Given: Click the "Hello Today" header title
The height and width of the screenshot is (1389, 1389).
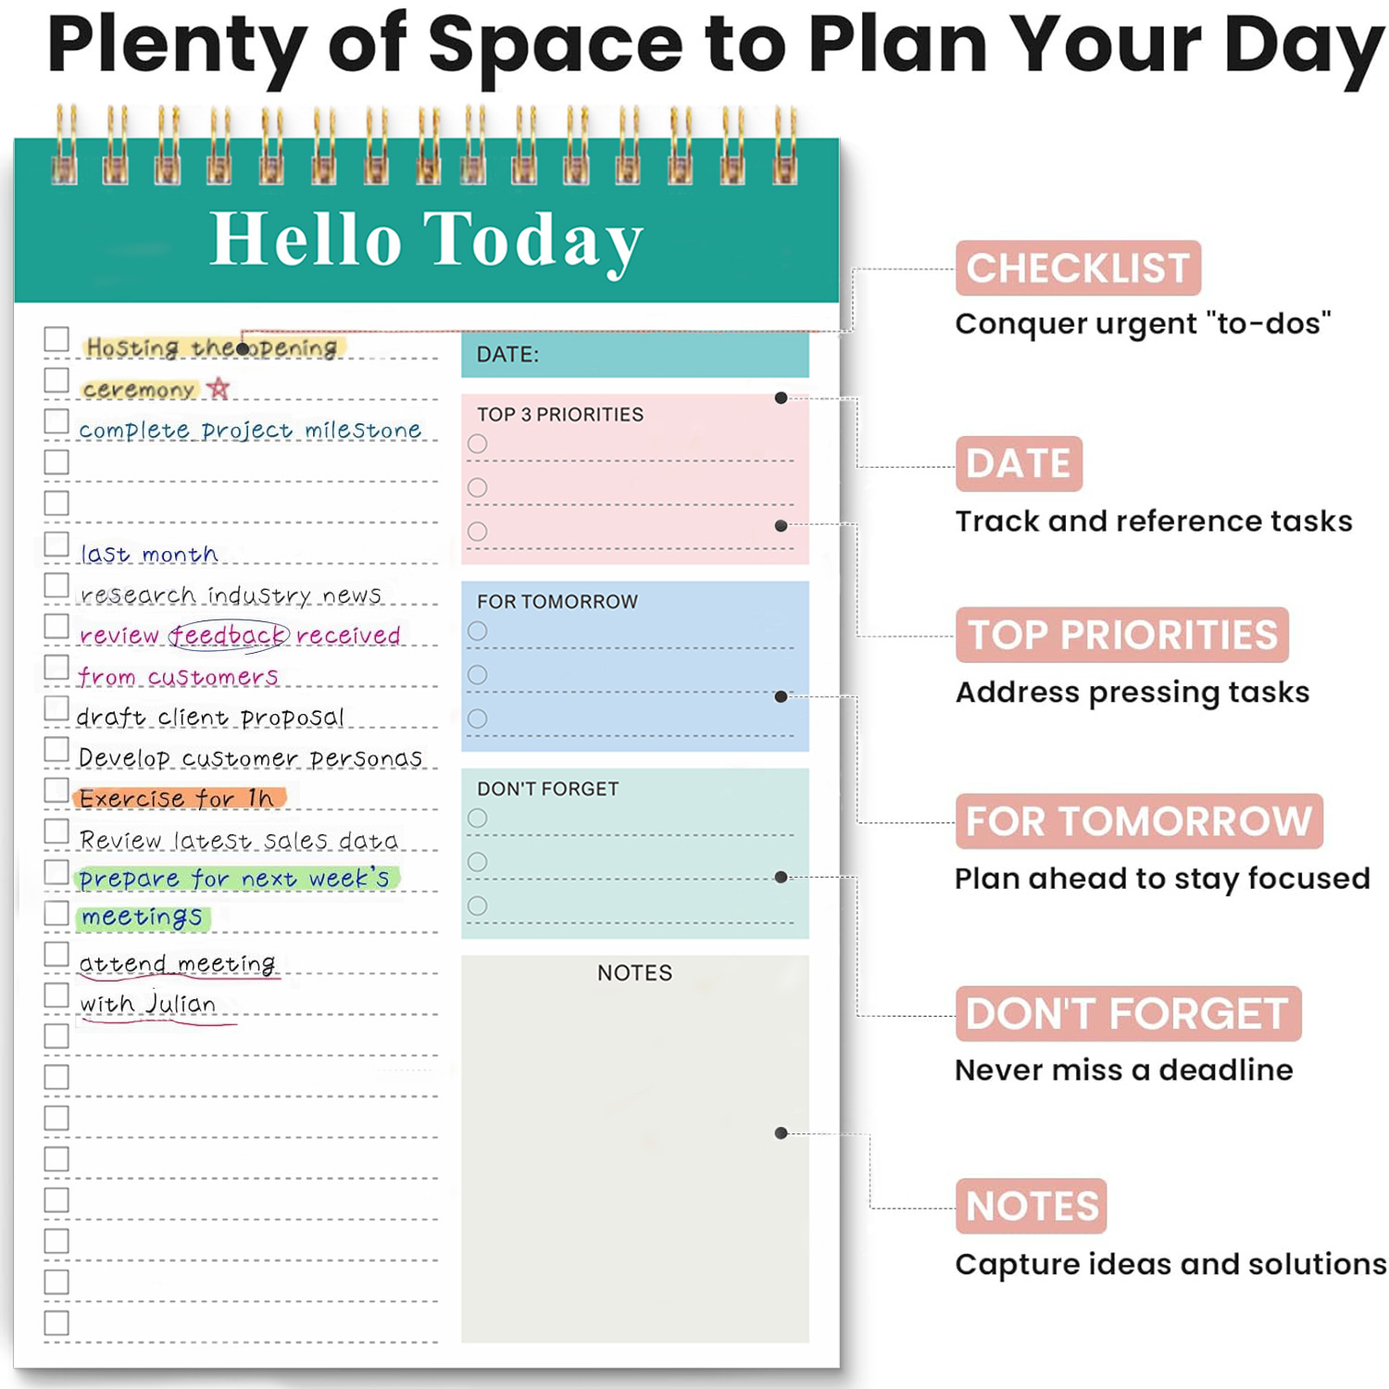Looking at the screenshot, I should 426,239.
